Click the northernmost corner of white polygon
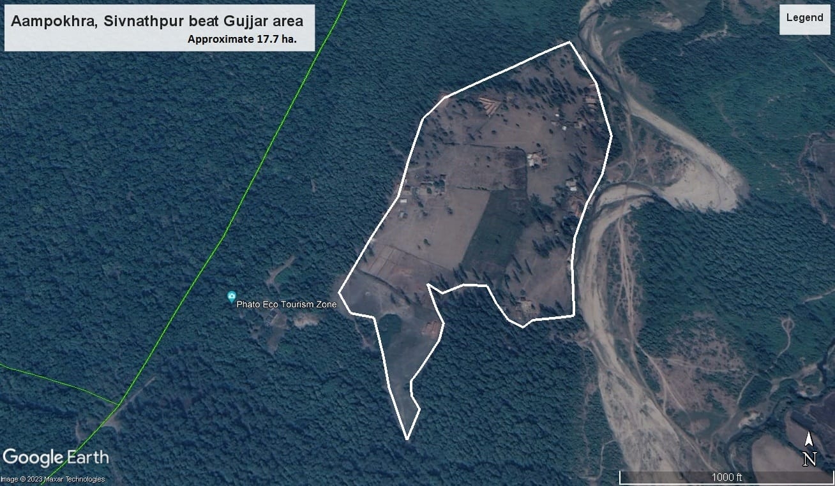835x486 pixels. click(x=569, y=43)
